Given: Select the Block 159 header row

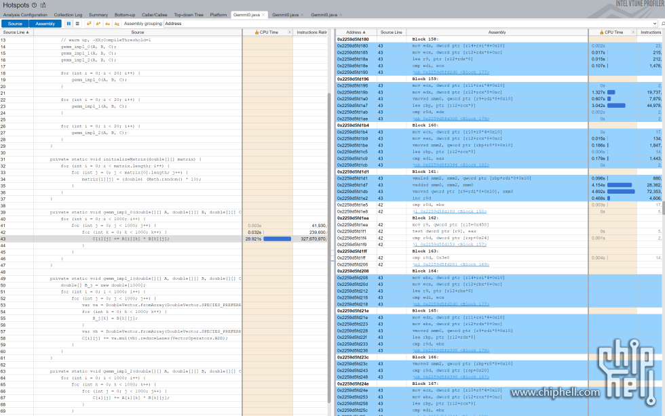Looking at the screenshot, I should tap(499, 79).
